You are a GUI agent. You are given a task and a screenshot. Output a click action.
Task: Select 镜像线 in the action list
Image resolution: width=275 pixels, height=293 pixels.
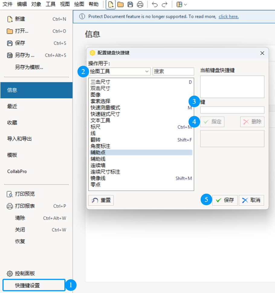click(141, 178)
